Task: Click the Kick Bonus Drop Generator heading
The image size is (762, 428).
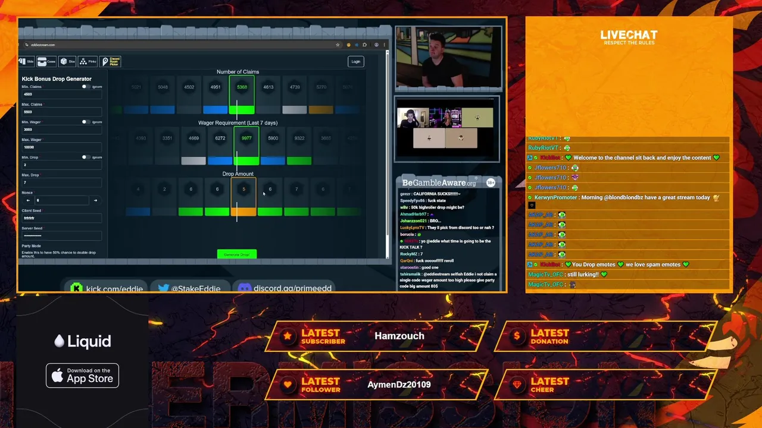Action: click(57, 79)
